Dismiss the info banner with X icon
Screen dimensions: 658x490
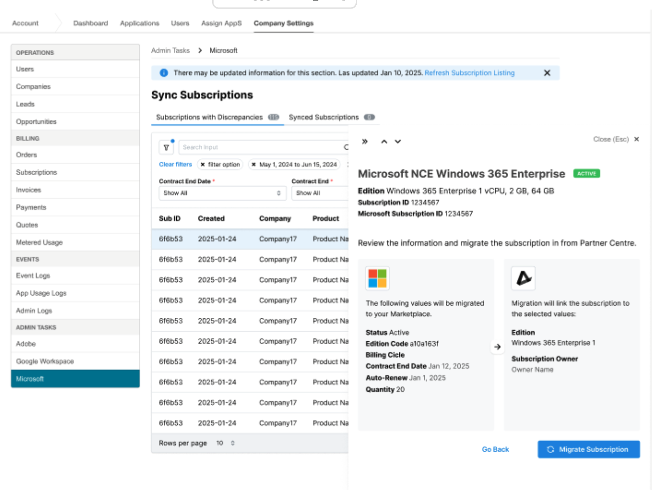point(547,73)
